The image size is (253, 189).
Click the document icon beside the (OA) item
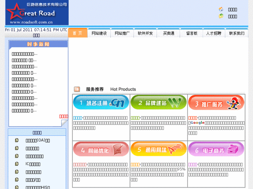(x=17, y=140)
